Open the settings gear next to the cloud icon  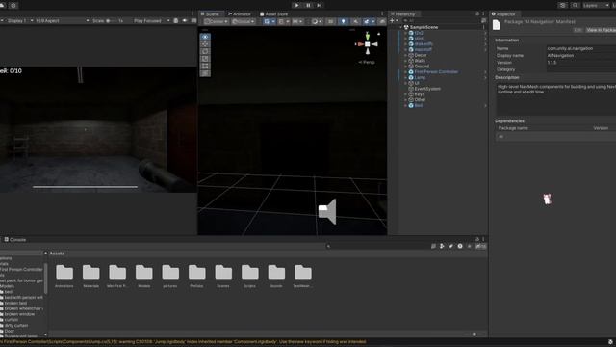point(13,5)
